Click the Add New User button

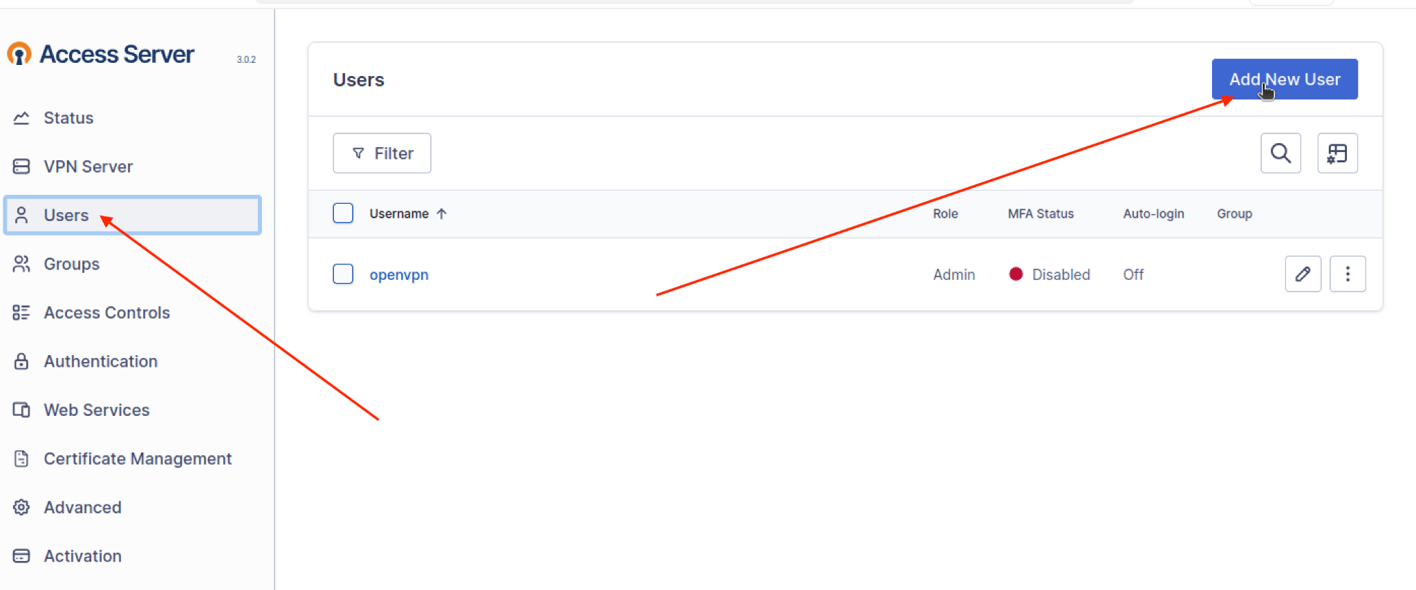click(1284, 79)
